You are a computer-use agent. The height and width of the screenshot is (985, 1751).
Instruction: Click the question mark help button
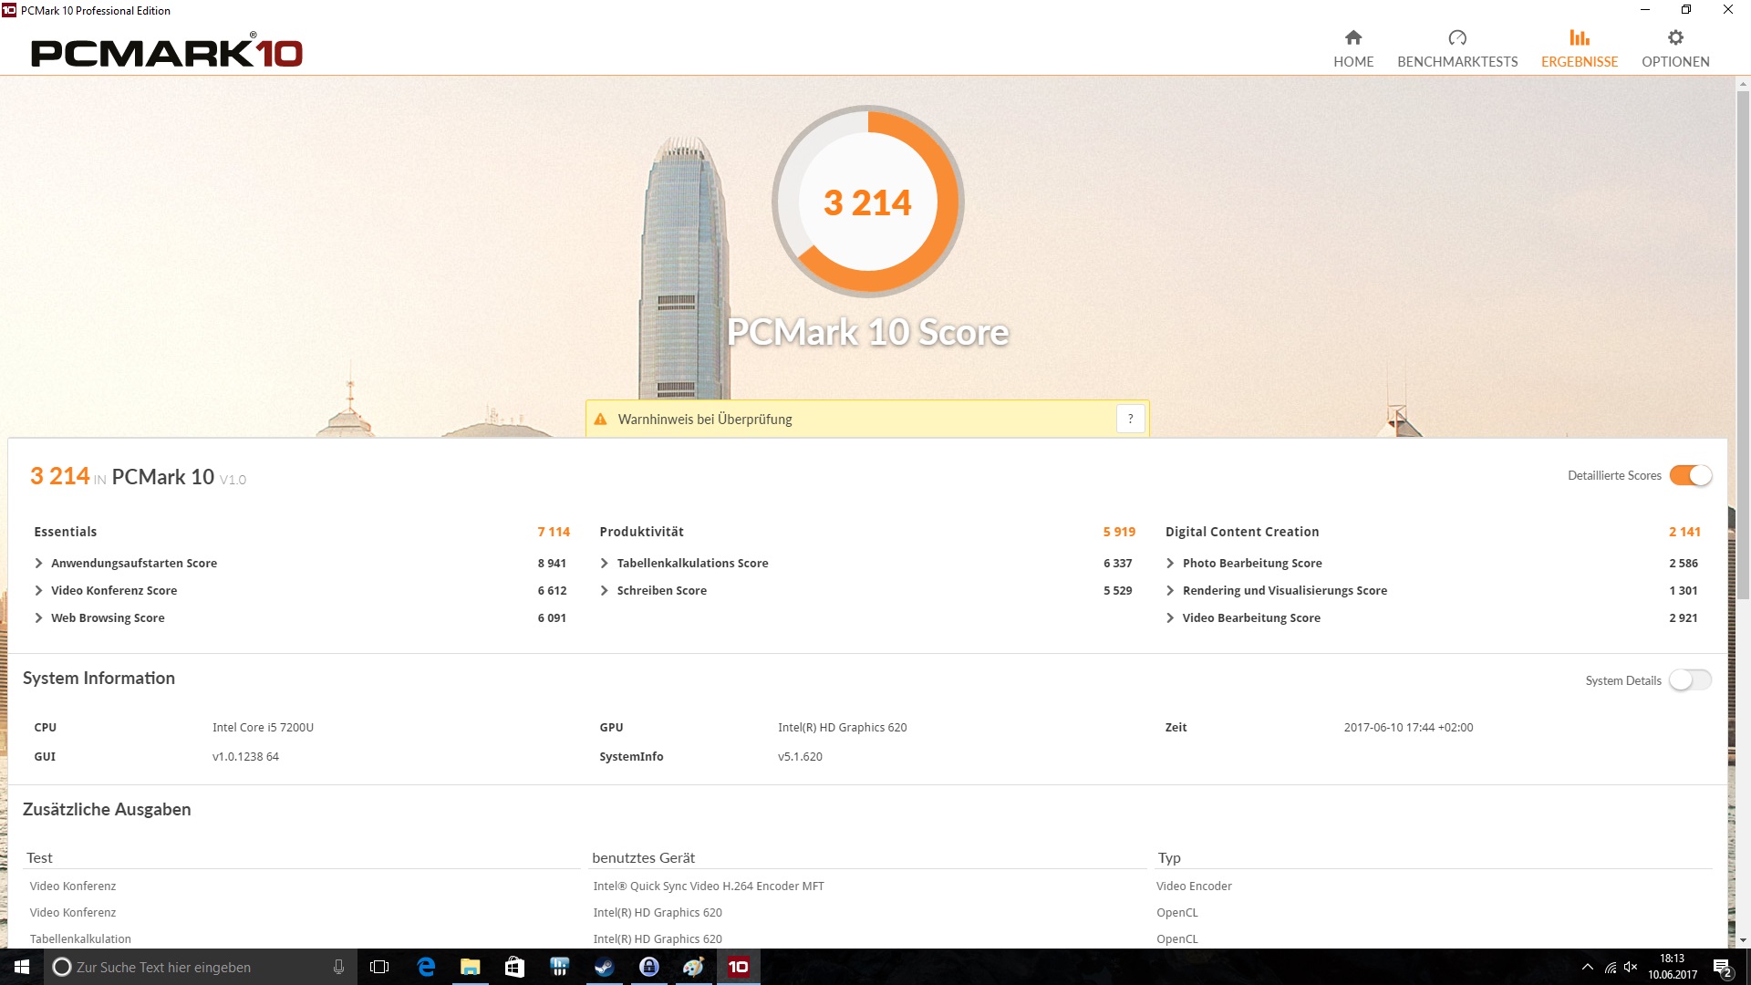(1130, 419)
